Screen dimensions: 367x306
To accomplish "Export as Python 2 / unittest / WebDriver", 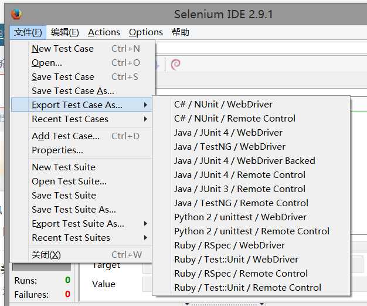I will 252,217.
